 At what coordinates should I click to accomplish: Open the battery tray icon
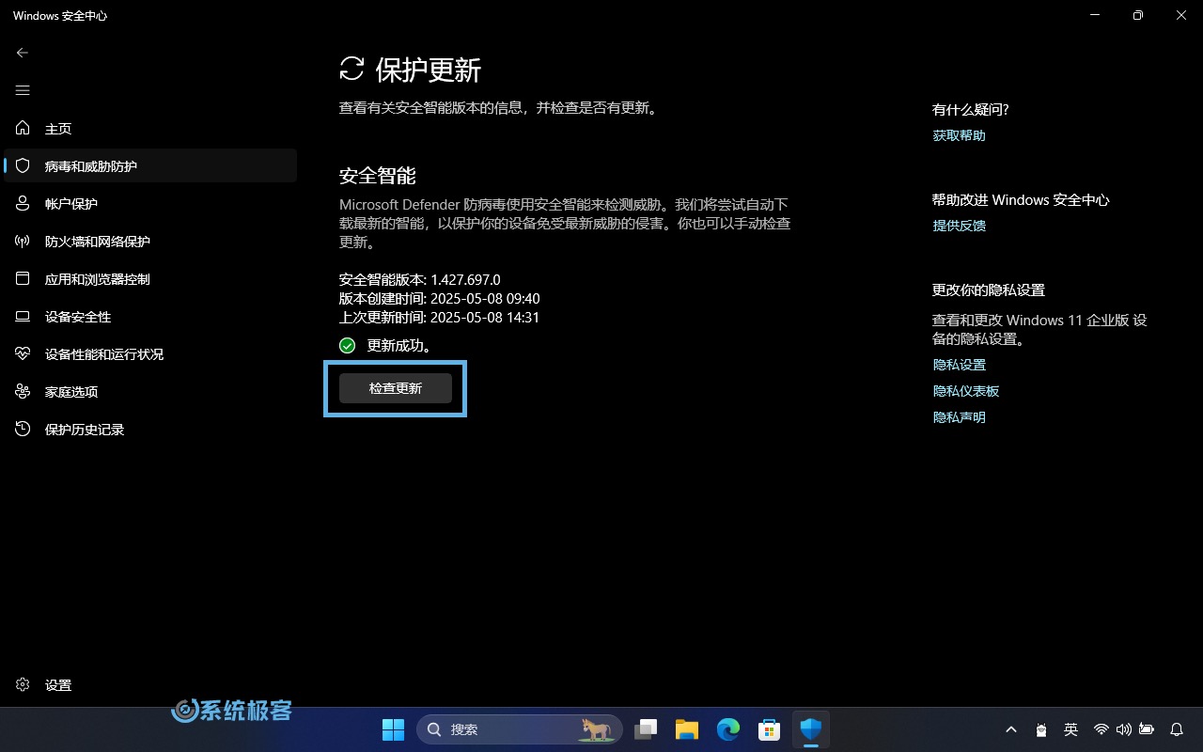point(1147,729)
